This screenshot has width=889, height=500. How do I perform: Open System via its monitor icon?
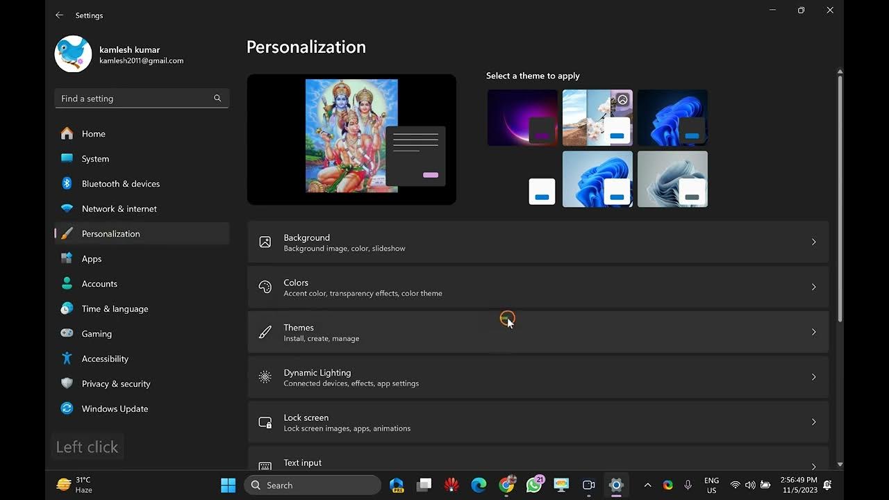coord(67,158)
